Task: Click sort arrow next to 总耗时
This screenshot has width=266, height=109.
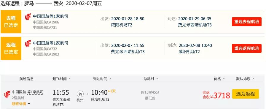Action: [157, 79]
